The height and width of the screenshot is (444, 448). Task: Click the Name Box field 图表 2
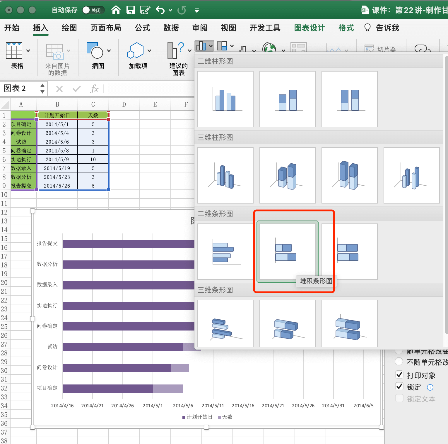pyautogui.click(x=20, y=88)
